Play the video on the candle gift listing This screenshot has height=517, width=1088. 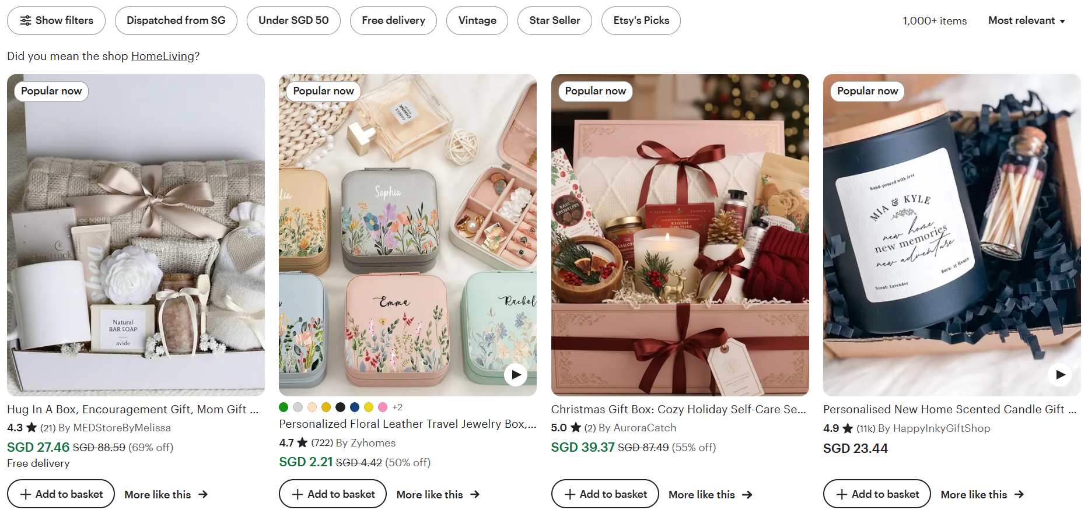(x=1060, y=375)
